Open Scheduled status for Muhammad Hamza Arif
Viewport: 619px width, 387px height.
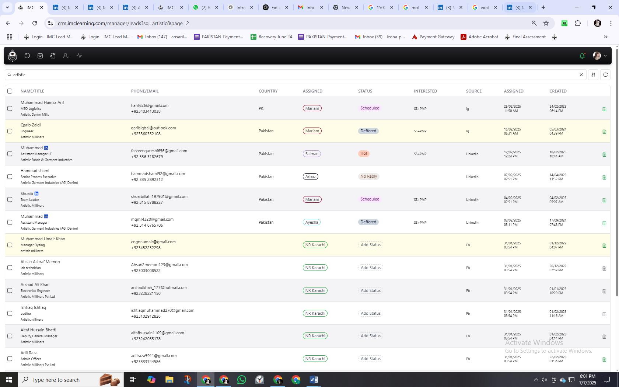point(370,108)
